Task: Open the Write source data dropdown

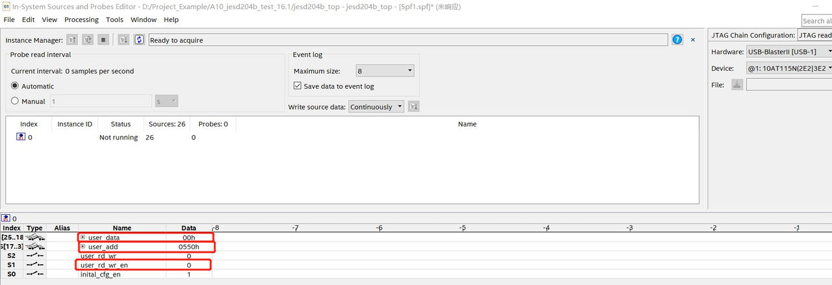Action: (x=376, y=106)
